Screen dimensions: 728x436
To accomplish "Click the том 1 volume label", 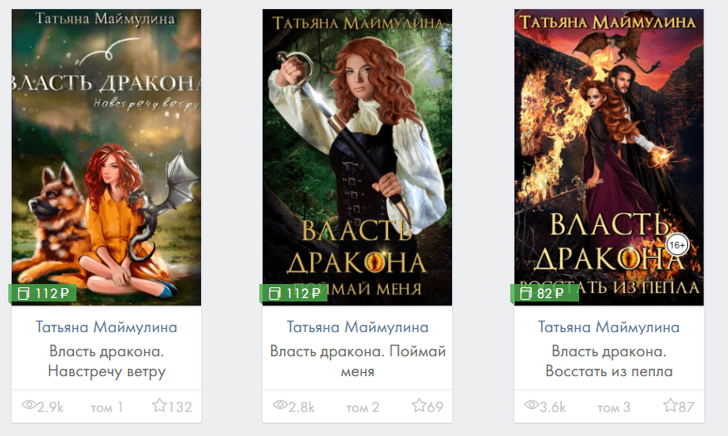I will (x=106, y=407).
